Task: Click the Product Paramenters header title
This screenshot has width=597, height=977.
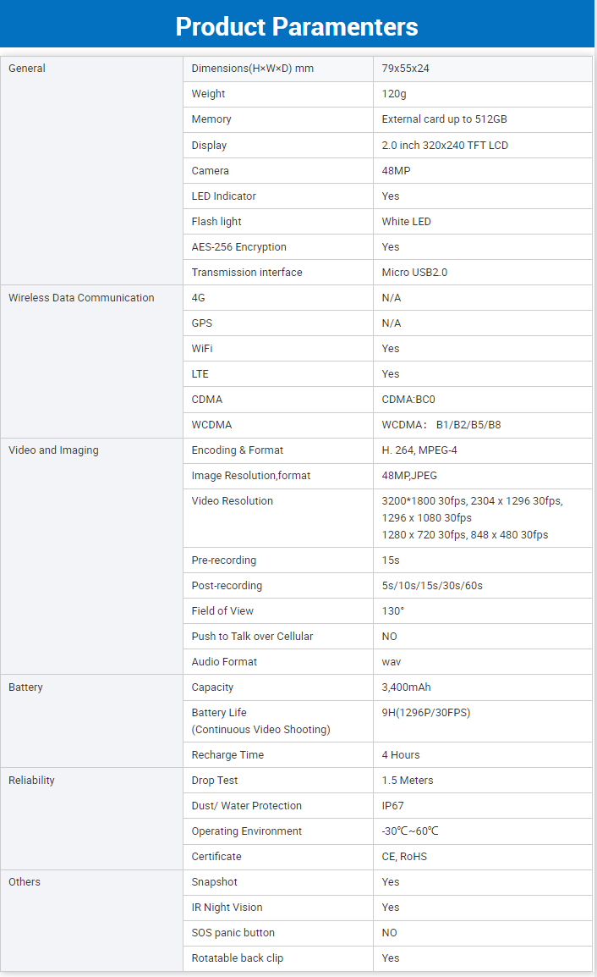Action: coord(297,26)
